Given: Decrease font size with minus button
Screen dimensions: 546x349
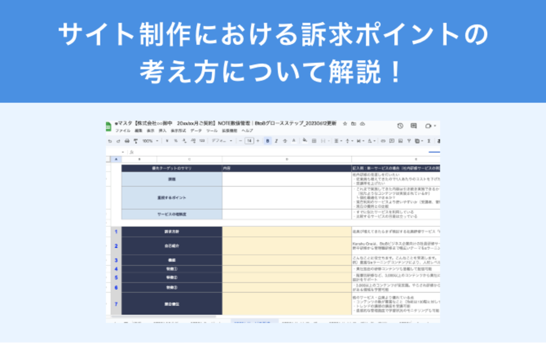Looking at the screenshot, I should (x=240, y=141).
